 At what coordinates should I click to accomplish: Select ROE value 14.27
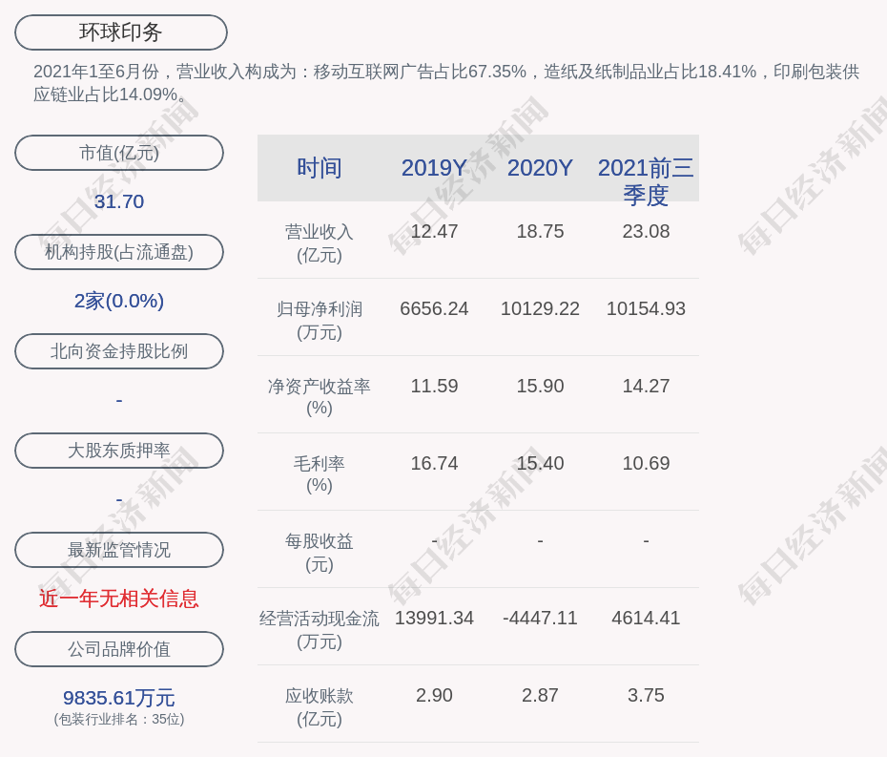click(x=646, y=387)
